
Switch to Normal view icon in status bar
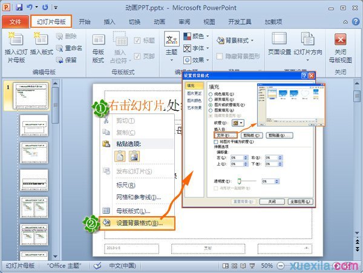click(225, 266)
